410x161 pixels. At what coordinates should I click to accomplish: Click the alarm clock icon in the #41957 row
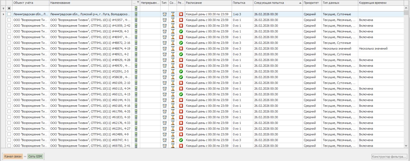165,20
